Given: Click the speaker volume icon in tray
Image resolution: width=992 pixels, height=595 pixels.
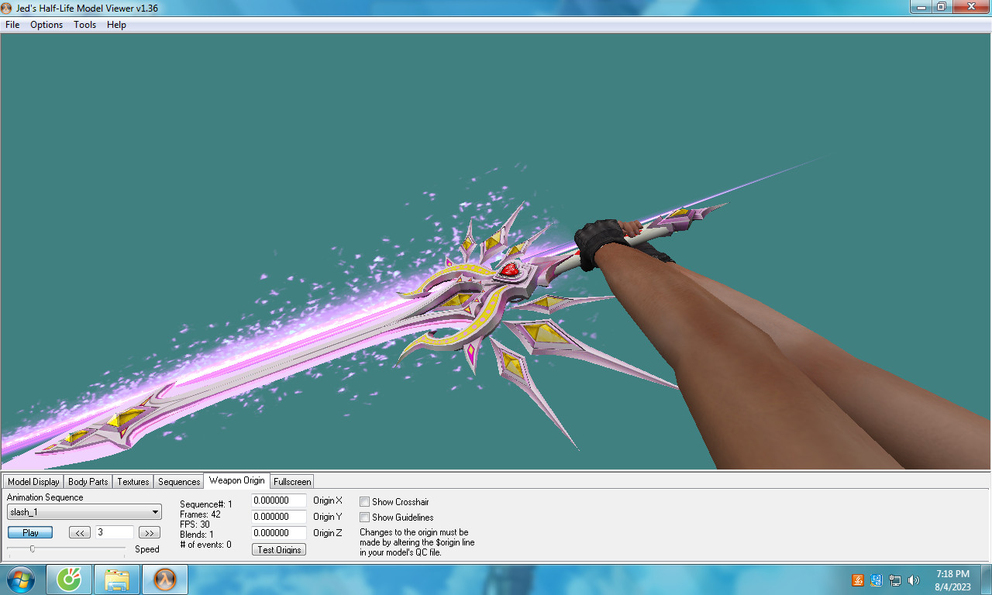Looking at the screenshot, I should point(914,580).
